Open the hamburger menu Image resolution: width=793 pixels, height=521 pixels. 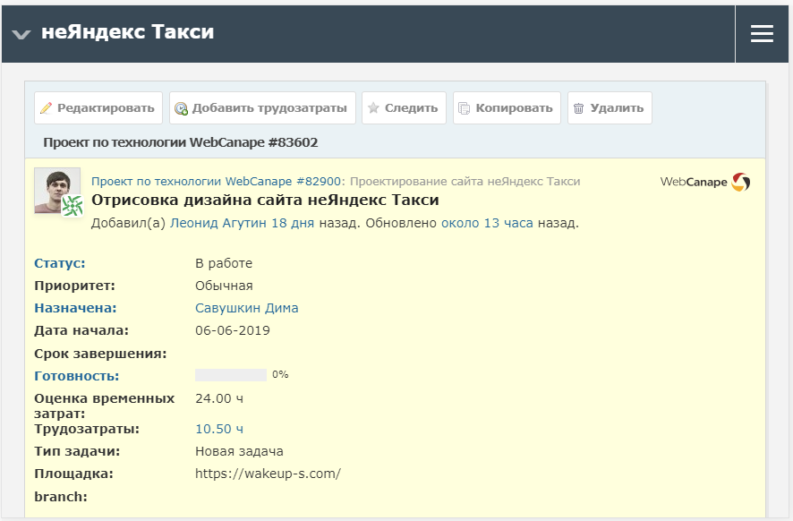(762, 34)
